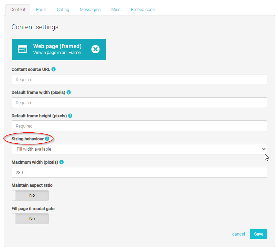Image resolution: width=278 pixels, height=251 pixels.
Task: Open the Embed code tab
Action: click(143, 10)
